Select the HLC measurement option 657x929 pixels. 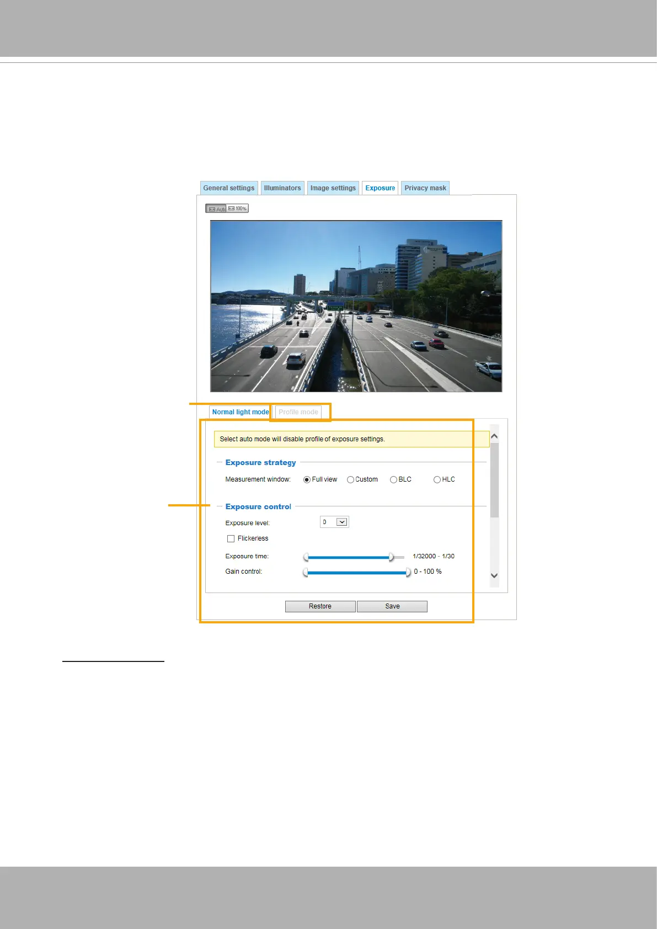click(x=437, y=480)
